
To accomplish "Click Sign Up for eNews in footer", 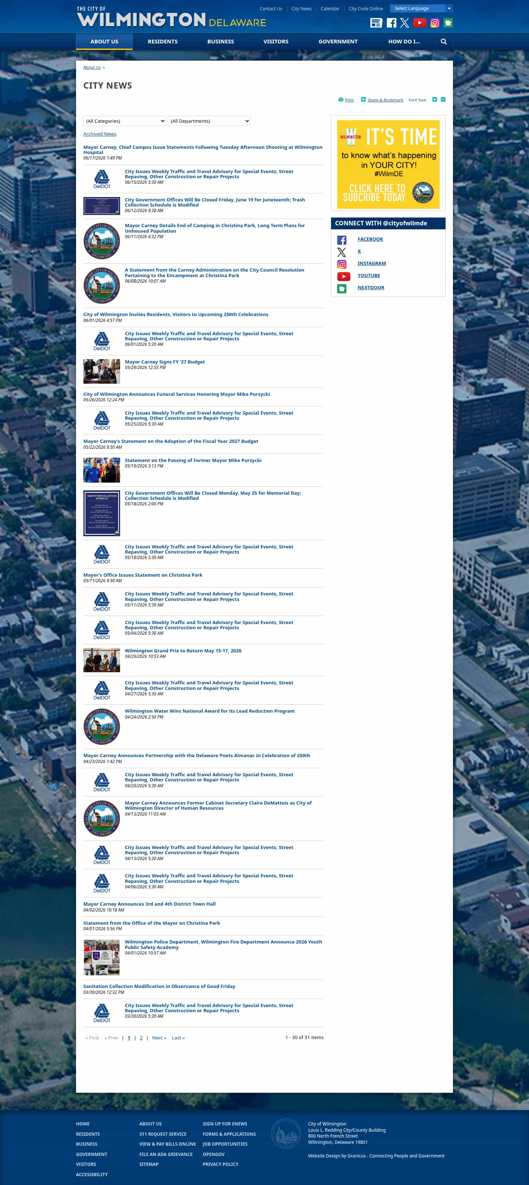I will coord(225,1124).
